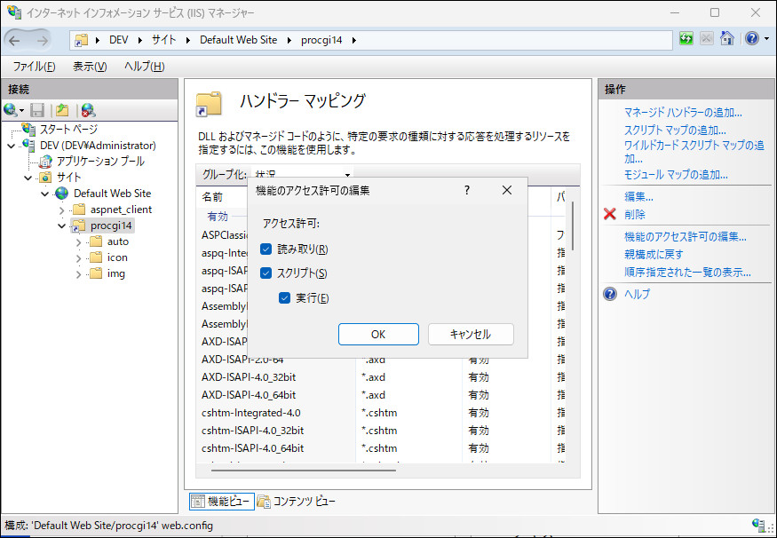The width and height of the screenshot is (777, 538).
Task: Switch to the コンテンツ ビュー tab
Action: 297,502
